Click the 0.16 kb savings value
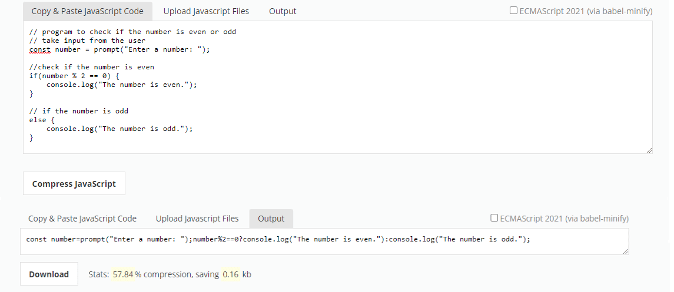Viewport: 674px width, 292px height. 230,274
